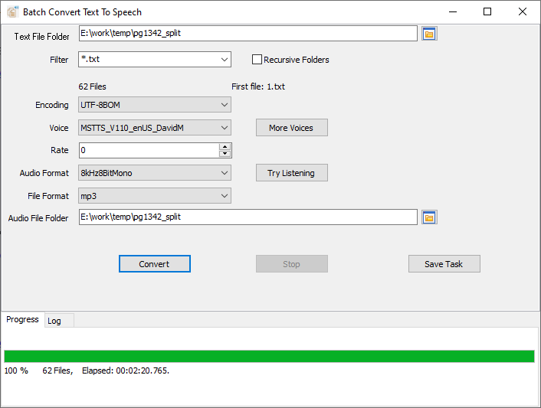Image resolution: width=541 pixels, height=408 pixels.
Task: Select the Progress tab
Action: tap(22, 319)
